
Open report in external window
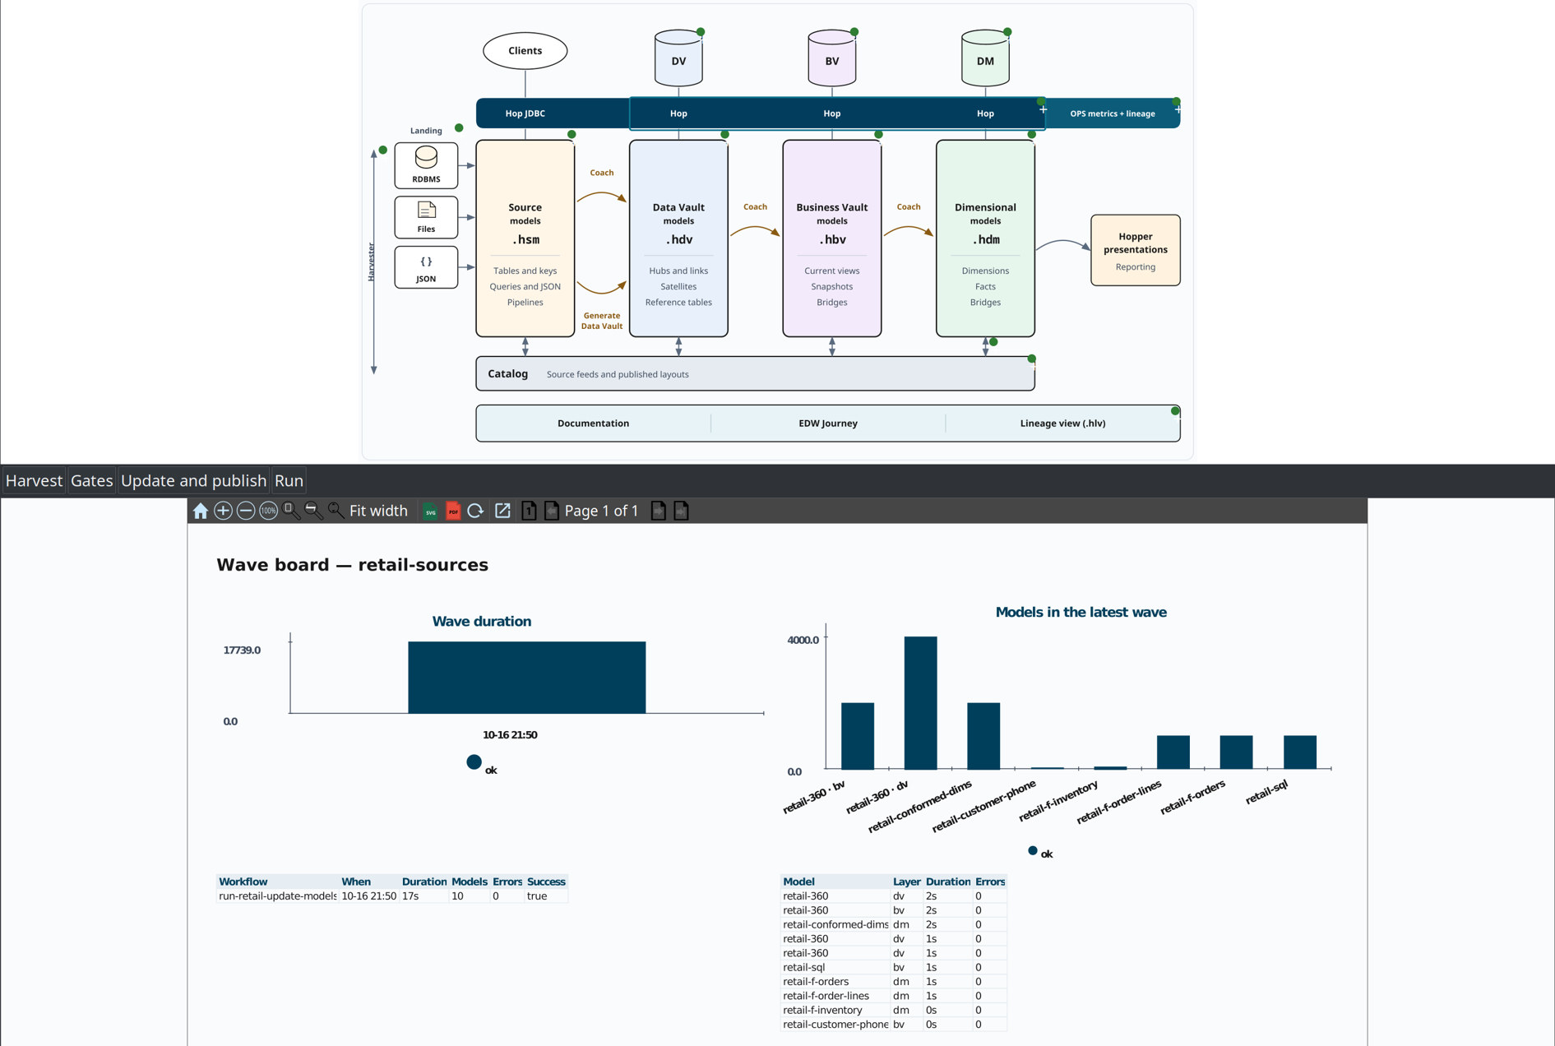pyautogui.click(x=502, y=511)
